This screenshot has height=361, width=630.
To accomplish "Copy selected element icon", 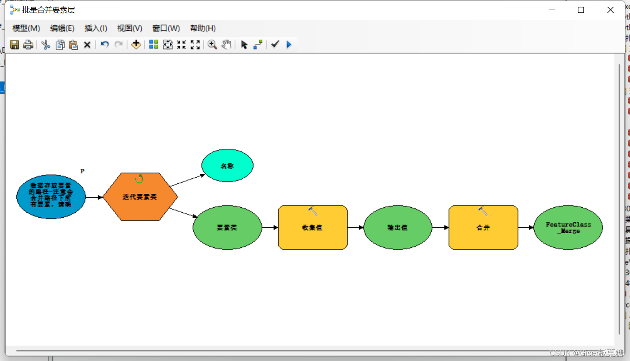I will pyautogui.click(x=60, y=45).
